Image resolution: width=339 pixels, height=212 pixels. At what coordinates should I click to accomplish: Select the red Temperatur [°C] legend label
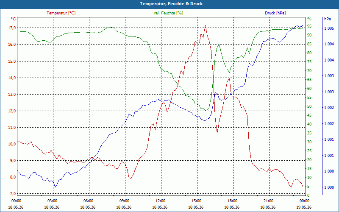(x=61, y=13)
